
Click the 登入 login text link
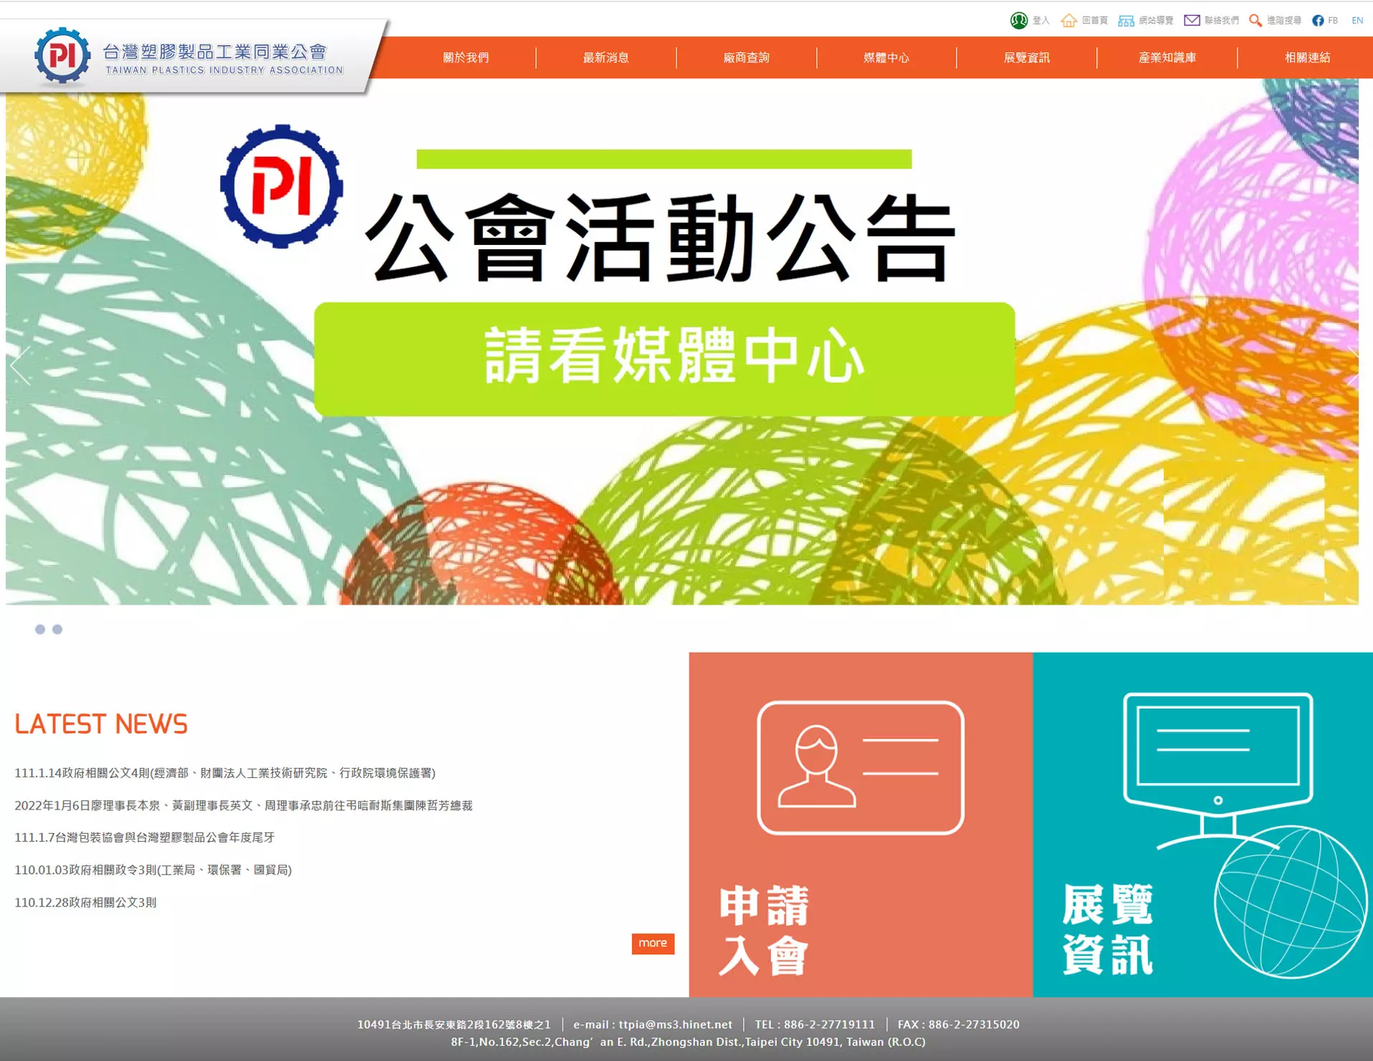1040,21
